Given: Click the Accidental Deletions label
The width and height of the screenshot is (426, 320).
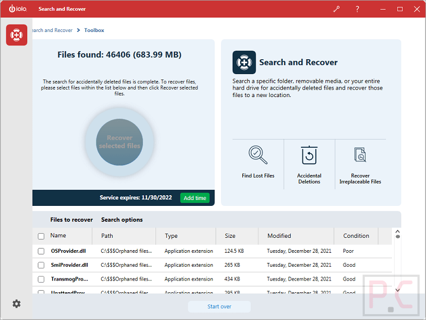Looking at the screenshot, I should tap(309, 179).
